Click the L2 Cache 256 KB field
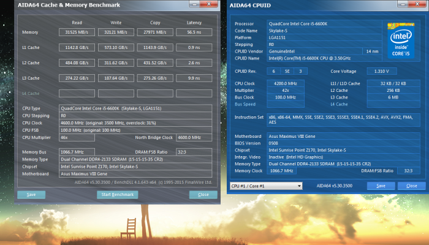Screen dimensions: 429x245 tap(393, 90)
